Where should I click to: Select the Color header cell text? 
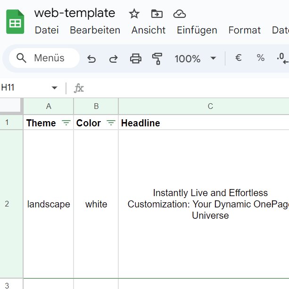(x=89, y=123)
